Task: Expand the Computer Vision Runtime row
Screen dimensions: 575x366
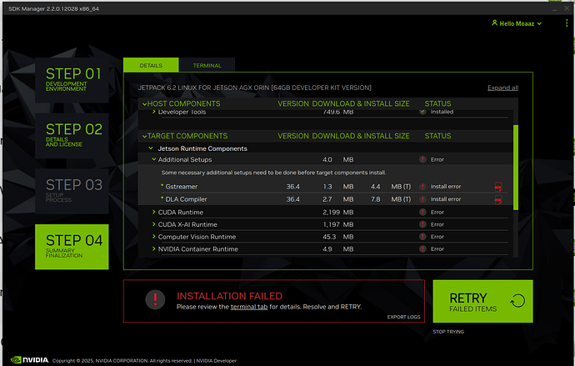Action: (154, 237)
